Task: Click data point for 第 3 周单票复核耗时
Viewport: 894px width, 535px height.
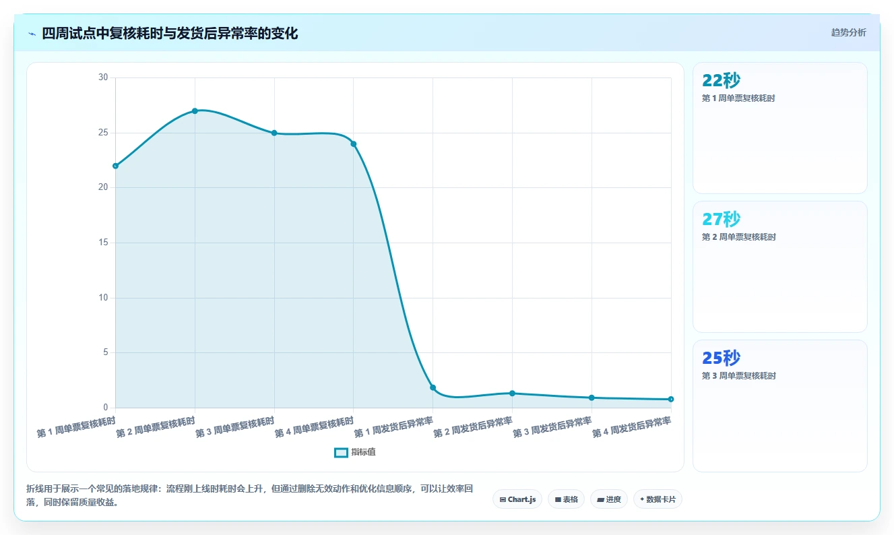Action: click(274, 133)
